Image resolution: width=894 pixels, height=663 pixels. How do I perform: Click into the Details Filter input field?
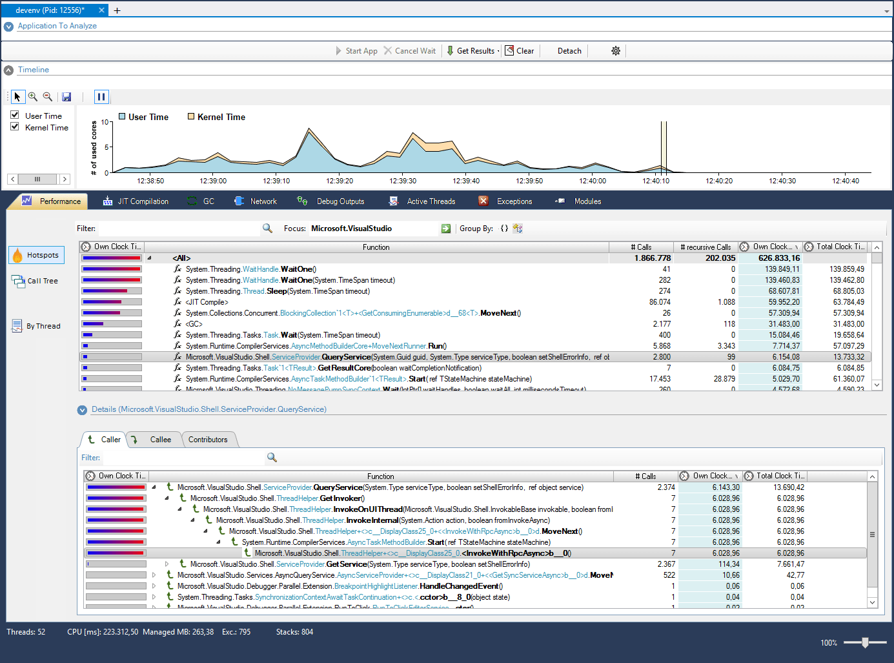coord(183,458)
